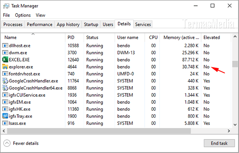Click memory value 1.344 K
Image resolution: width=239 pixels, height=153 pixels.
coord(192,95)
